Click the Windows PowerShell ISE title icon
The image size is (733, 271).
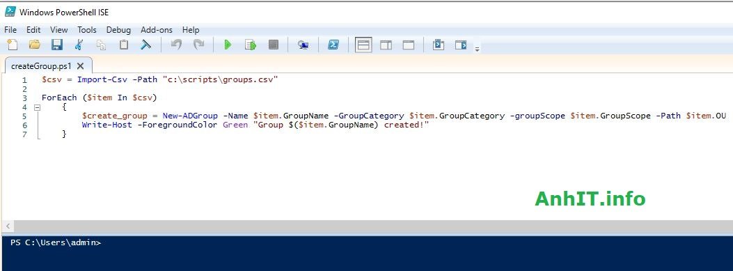[x=10, y=12]
